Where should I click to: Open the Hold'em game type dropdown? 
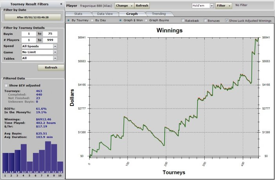(x=212, y=6)
